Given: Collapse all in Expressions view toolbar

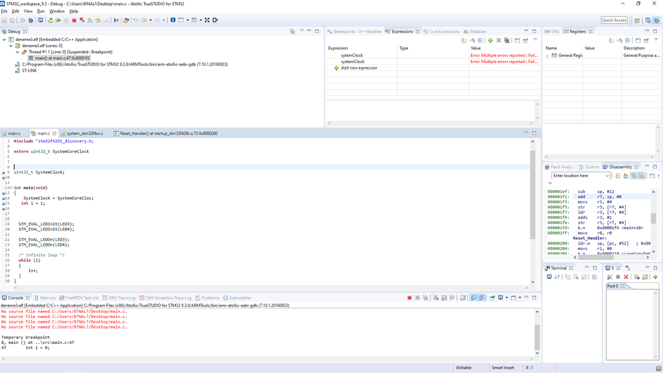Looking at the screenshot, I should [480, 40].
